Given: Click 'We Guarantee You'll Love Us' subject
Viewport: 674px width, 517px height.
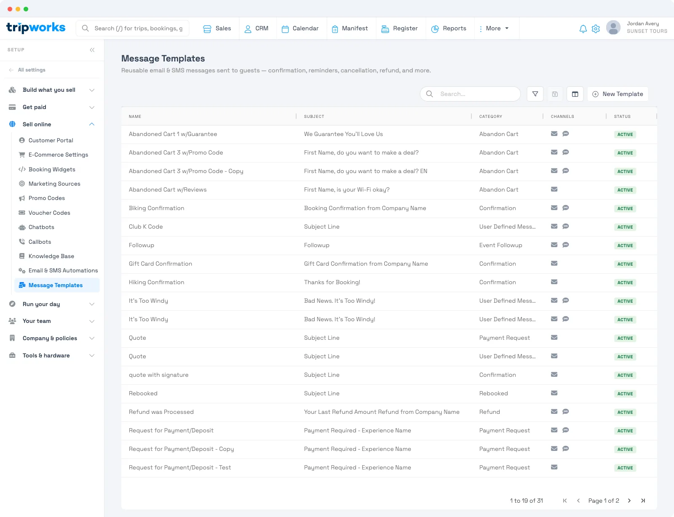Looking at the screenshot, I should click(x=343, y=134).
